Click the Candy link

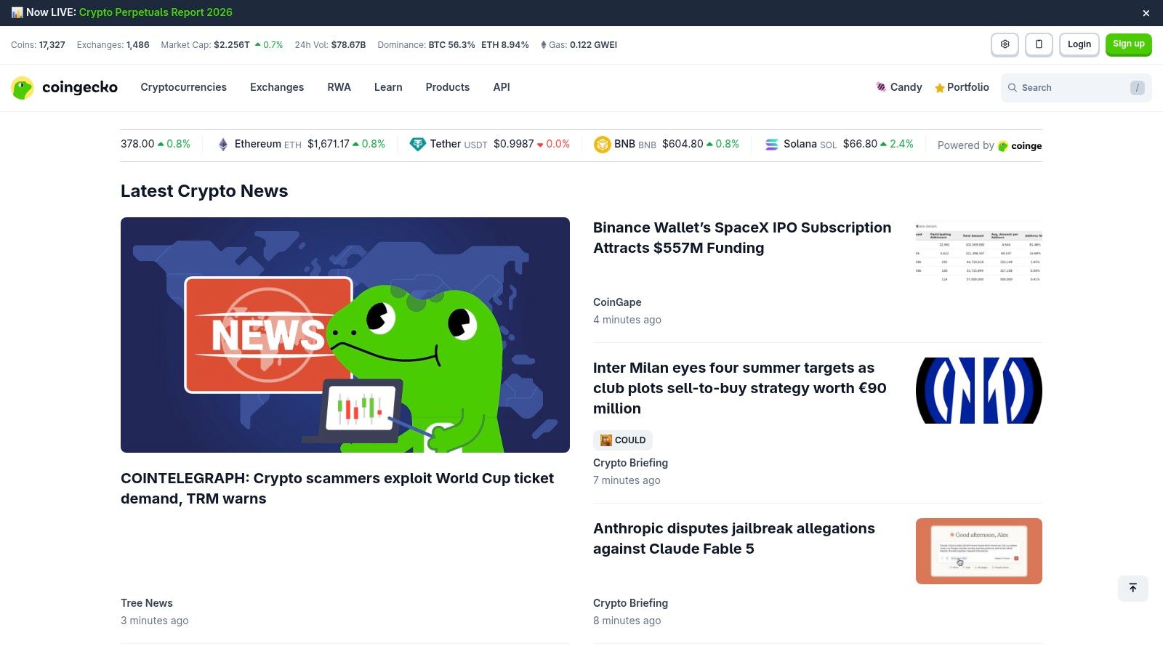(906, 87)
